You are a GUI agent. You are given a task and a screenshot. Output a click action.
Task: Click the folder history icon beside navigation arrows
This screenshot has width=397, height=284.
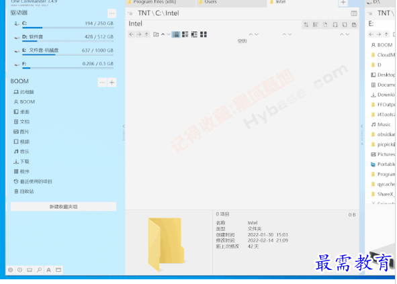[x=156, y=34]
